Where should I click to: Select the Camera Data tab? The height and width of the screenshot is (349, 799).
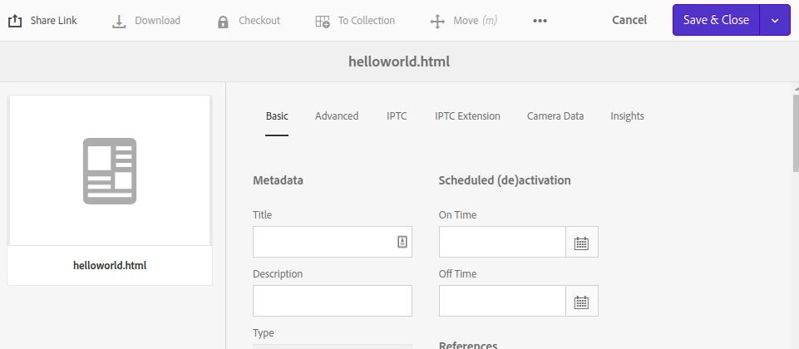point(555,116)
